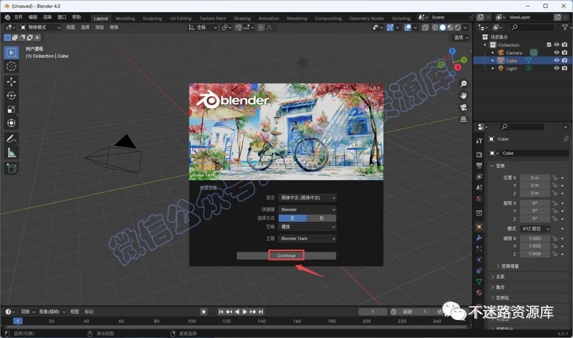Disable Light in renders

click(x=565, y=68)
